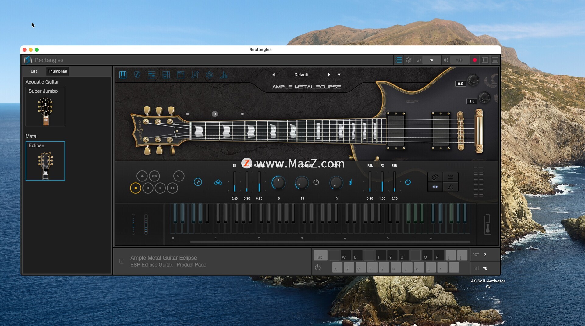Click the blue left-right arrows mode icon
The width and height of the screenshot is (585, 326).
point(435,187)
